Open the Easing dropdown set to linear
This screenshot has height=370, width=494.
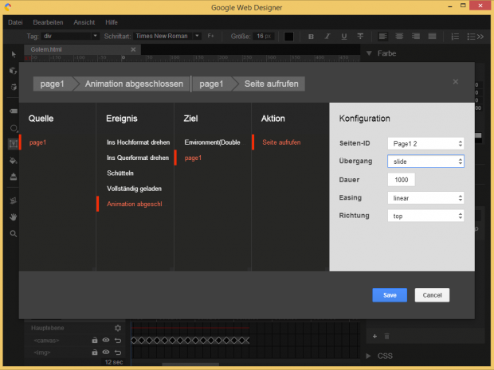coord(425,197)
